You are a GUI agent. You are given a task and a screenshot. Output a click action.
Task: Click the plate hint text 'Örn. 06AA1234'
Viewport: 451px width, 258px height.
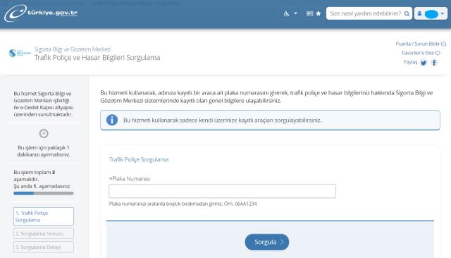click(x=240, y=204)
